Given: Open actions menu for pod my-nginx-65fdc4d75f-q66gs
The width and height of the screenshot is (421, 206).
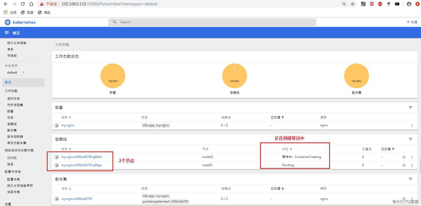Looking at the screenshot, I should tap(412, 165).
